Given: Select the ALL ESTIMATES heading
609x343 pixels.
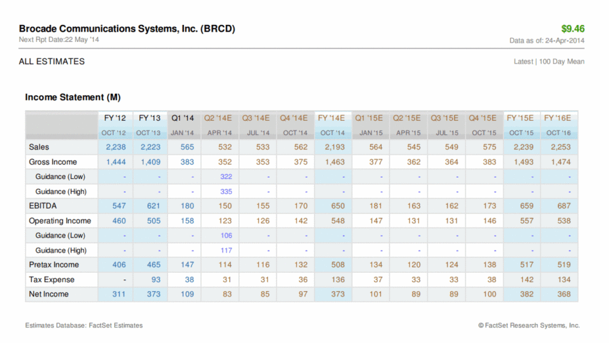Looking at the screenshot, I should (x=51, y=61).
